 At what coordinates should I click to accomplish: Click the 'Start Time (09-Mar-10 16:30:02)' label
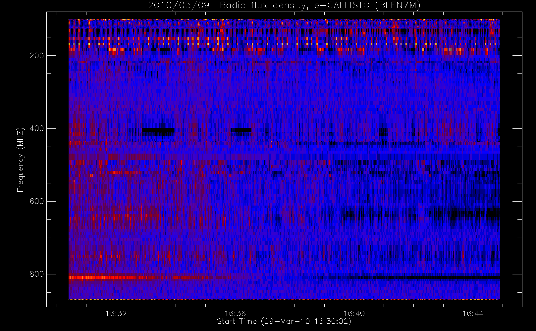pyautogui.click(x=284, y=321)
